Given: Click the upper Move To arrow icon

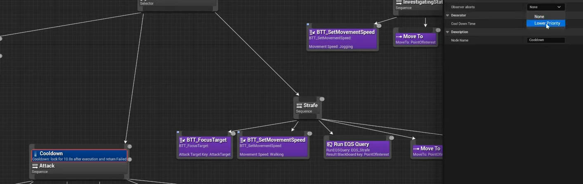Looking at the screenshot, I should tap(399, 37).
